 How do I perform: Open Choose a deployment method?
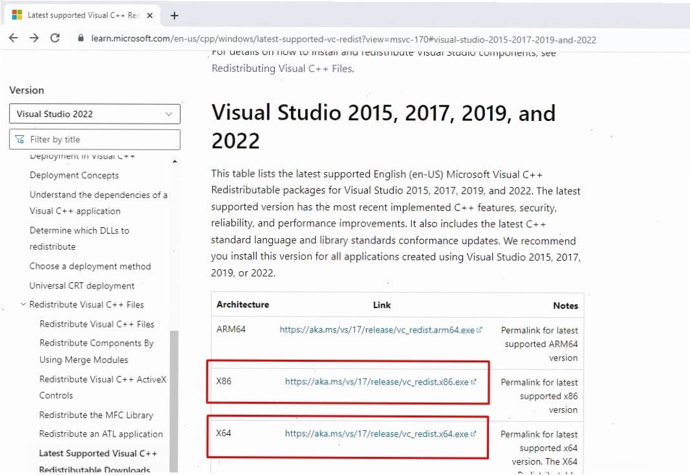pos(90,267)
